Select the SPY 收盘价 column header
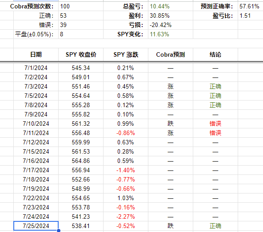263x232 pixels. click(81, 54)
